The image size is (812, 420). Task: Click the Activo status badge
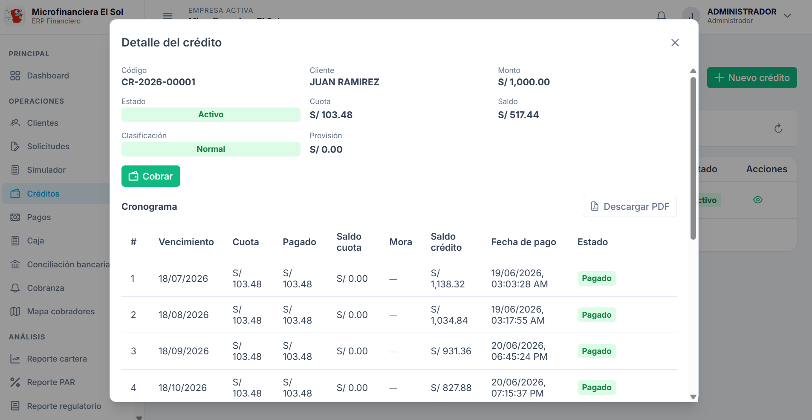coord(211,114)
